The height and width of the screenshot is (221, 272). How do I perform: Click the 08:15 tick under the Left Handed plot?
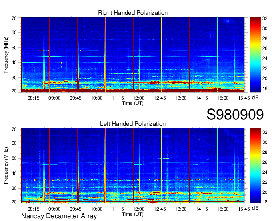click(x=34, y=209)
